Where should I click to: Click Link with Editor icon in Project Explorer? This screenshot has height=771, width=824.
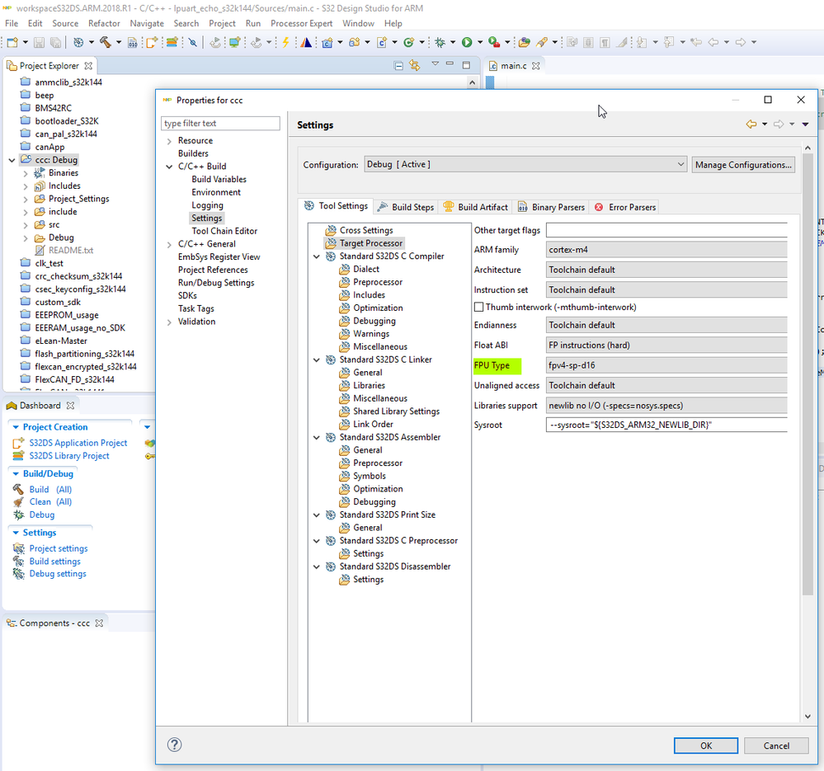pos(415,66)
